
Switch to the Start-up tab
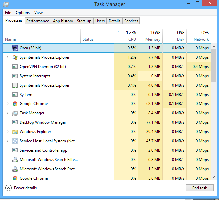click(x=84, y=21)
